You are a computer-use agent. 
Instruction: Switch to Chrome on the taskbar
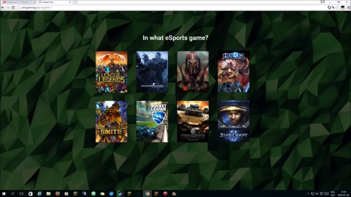click(x=147, y=193)
